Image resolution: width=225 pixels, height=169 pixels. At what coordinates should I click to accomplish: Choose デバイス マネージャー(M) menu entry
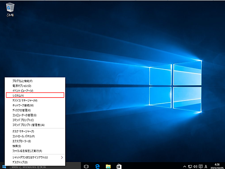pos(35,101)
